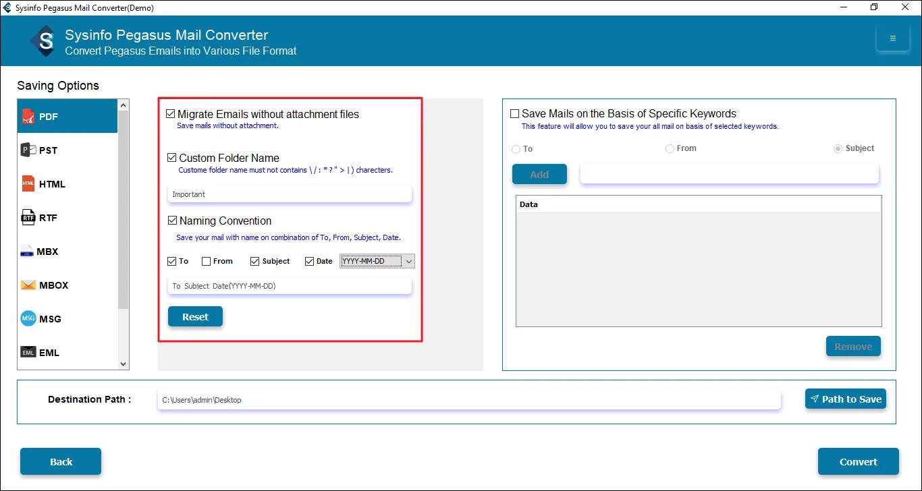The height and width of the screenshot is (491, 922).
Task: Pick the HTML file icon
Action: [28, 183]
